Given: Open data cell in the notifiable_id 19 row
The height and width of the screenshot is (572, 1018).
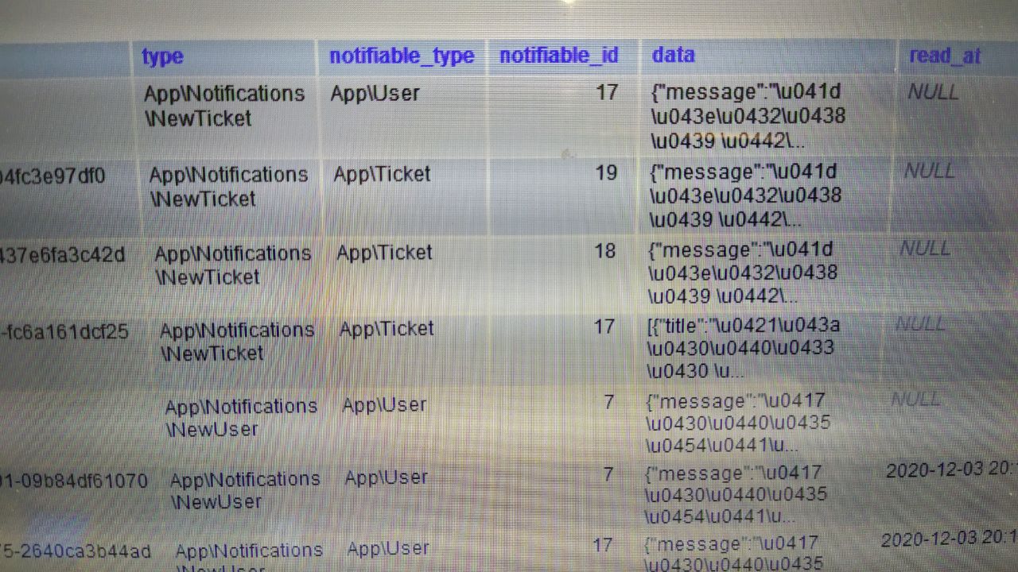Looking at the screenshot, I should (x=746, y=195).
